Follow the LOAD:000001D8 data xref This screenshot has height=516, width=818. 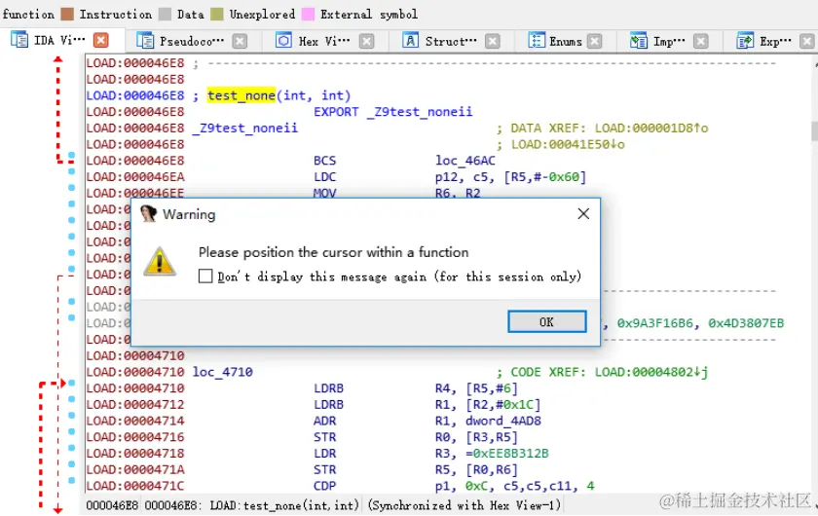651,128
